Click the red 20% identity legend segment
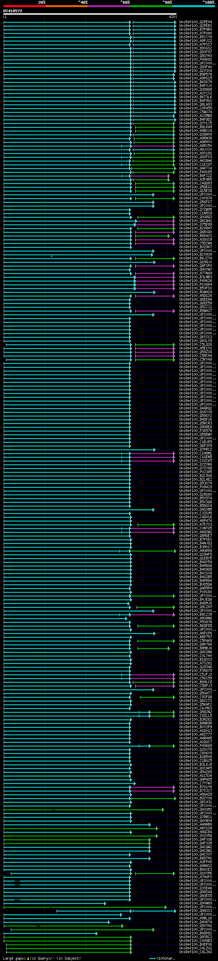The width and height of the screenshot is (218, 961). (x=24, y=6)
